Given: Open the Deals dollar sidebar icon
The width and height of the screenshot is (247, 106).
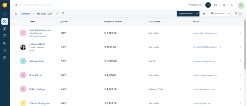Looking at the screenshot, I should coord(5,29).
